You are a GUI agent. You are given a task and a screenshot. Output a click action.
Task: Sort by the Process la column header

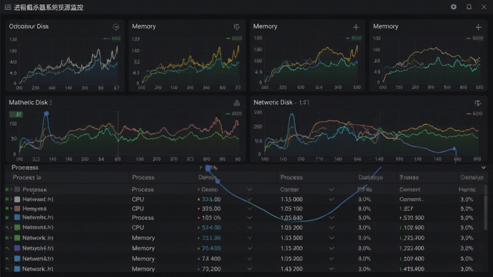(x=27, y=177)
